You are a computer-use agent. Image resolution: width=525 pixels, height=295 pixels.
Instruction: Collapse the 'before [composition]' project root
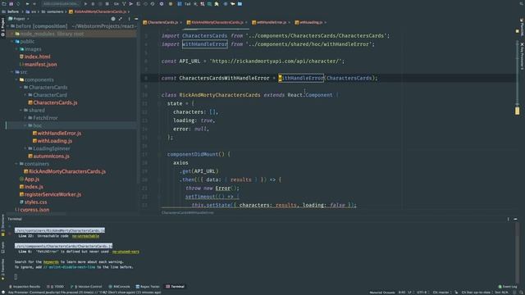coord(8,26)
